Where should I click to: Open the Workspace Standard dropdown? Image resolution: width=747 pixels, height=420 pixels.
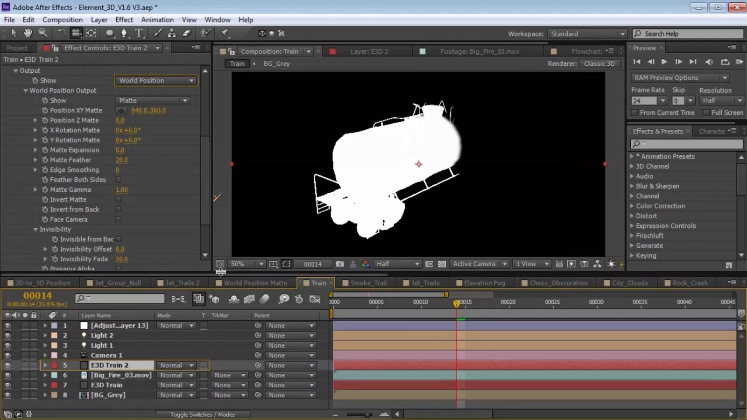click(x=587, y=34)
